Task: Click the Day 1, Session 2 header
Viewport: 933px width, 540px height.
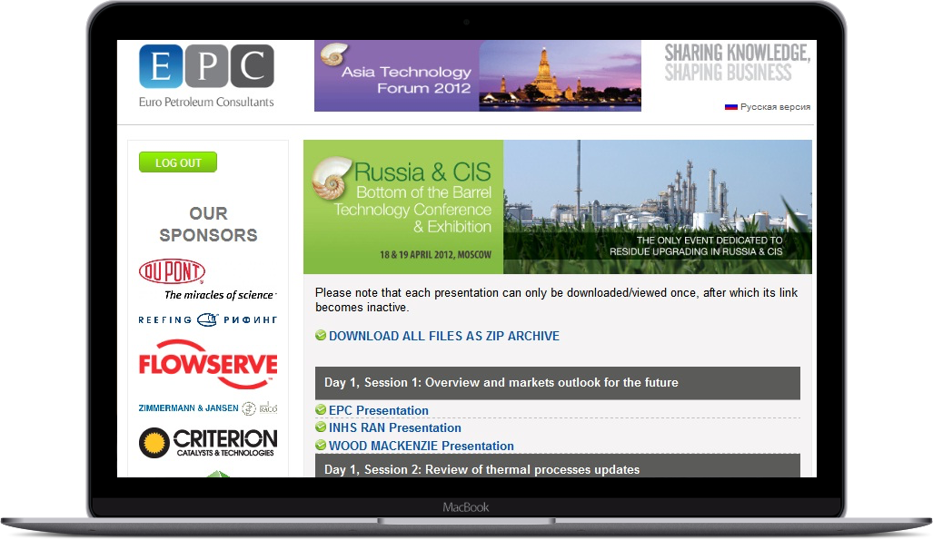Action: [558, 466]
